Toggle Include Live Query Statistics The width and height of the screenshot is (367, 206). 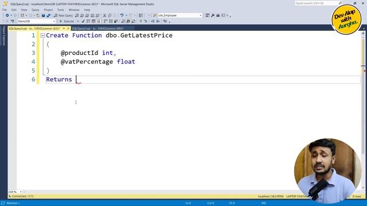click(x=111, y=21)
